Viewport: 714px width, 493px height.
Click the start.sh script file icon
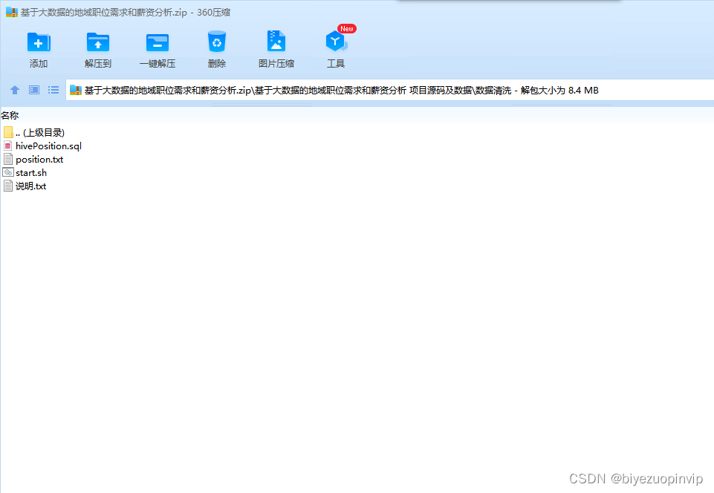[7, 172]
